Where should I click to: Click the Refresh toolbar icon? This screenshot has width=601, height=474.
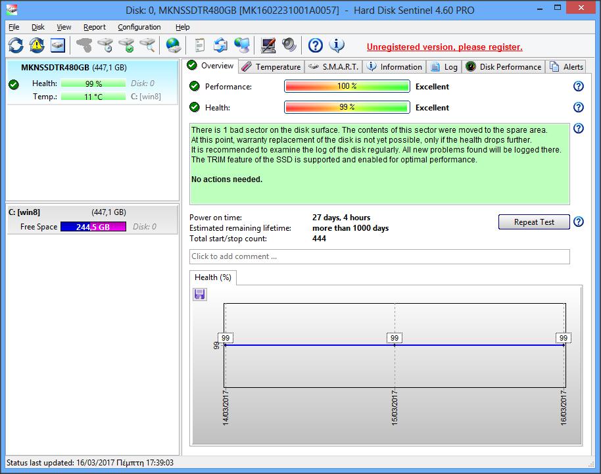click(16, 45)
